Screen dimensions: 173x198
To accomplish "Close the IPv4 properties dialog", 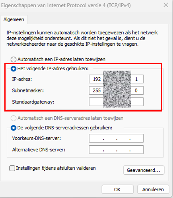I will point(166,5).
